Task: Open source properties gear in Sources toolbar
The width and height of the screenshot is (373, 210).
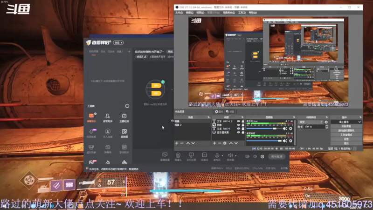Action: click(x=225, y=143)
